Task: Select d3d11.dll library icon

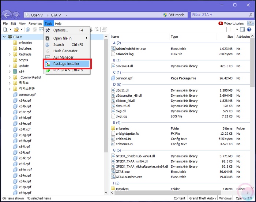Action: [x=113, y=90]
